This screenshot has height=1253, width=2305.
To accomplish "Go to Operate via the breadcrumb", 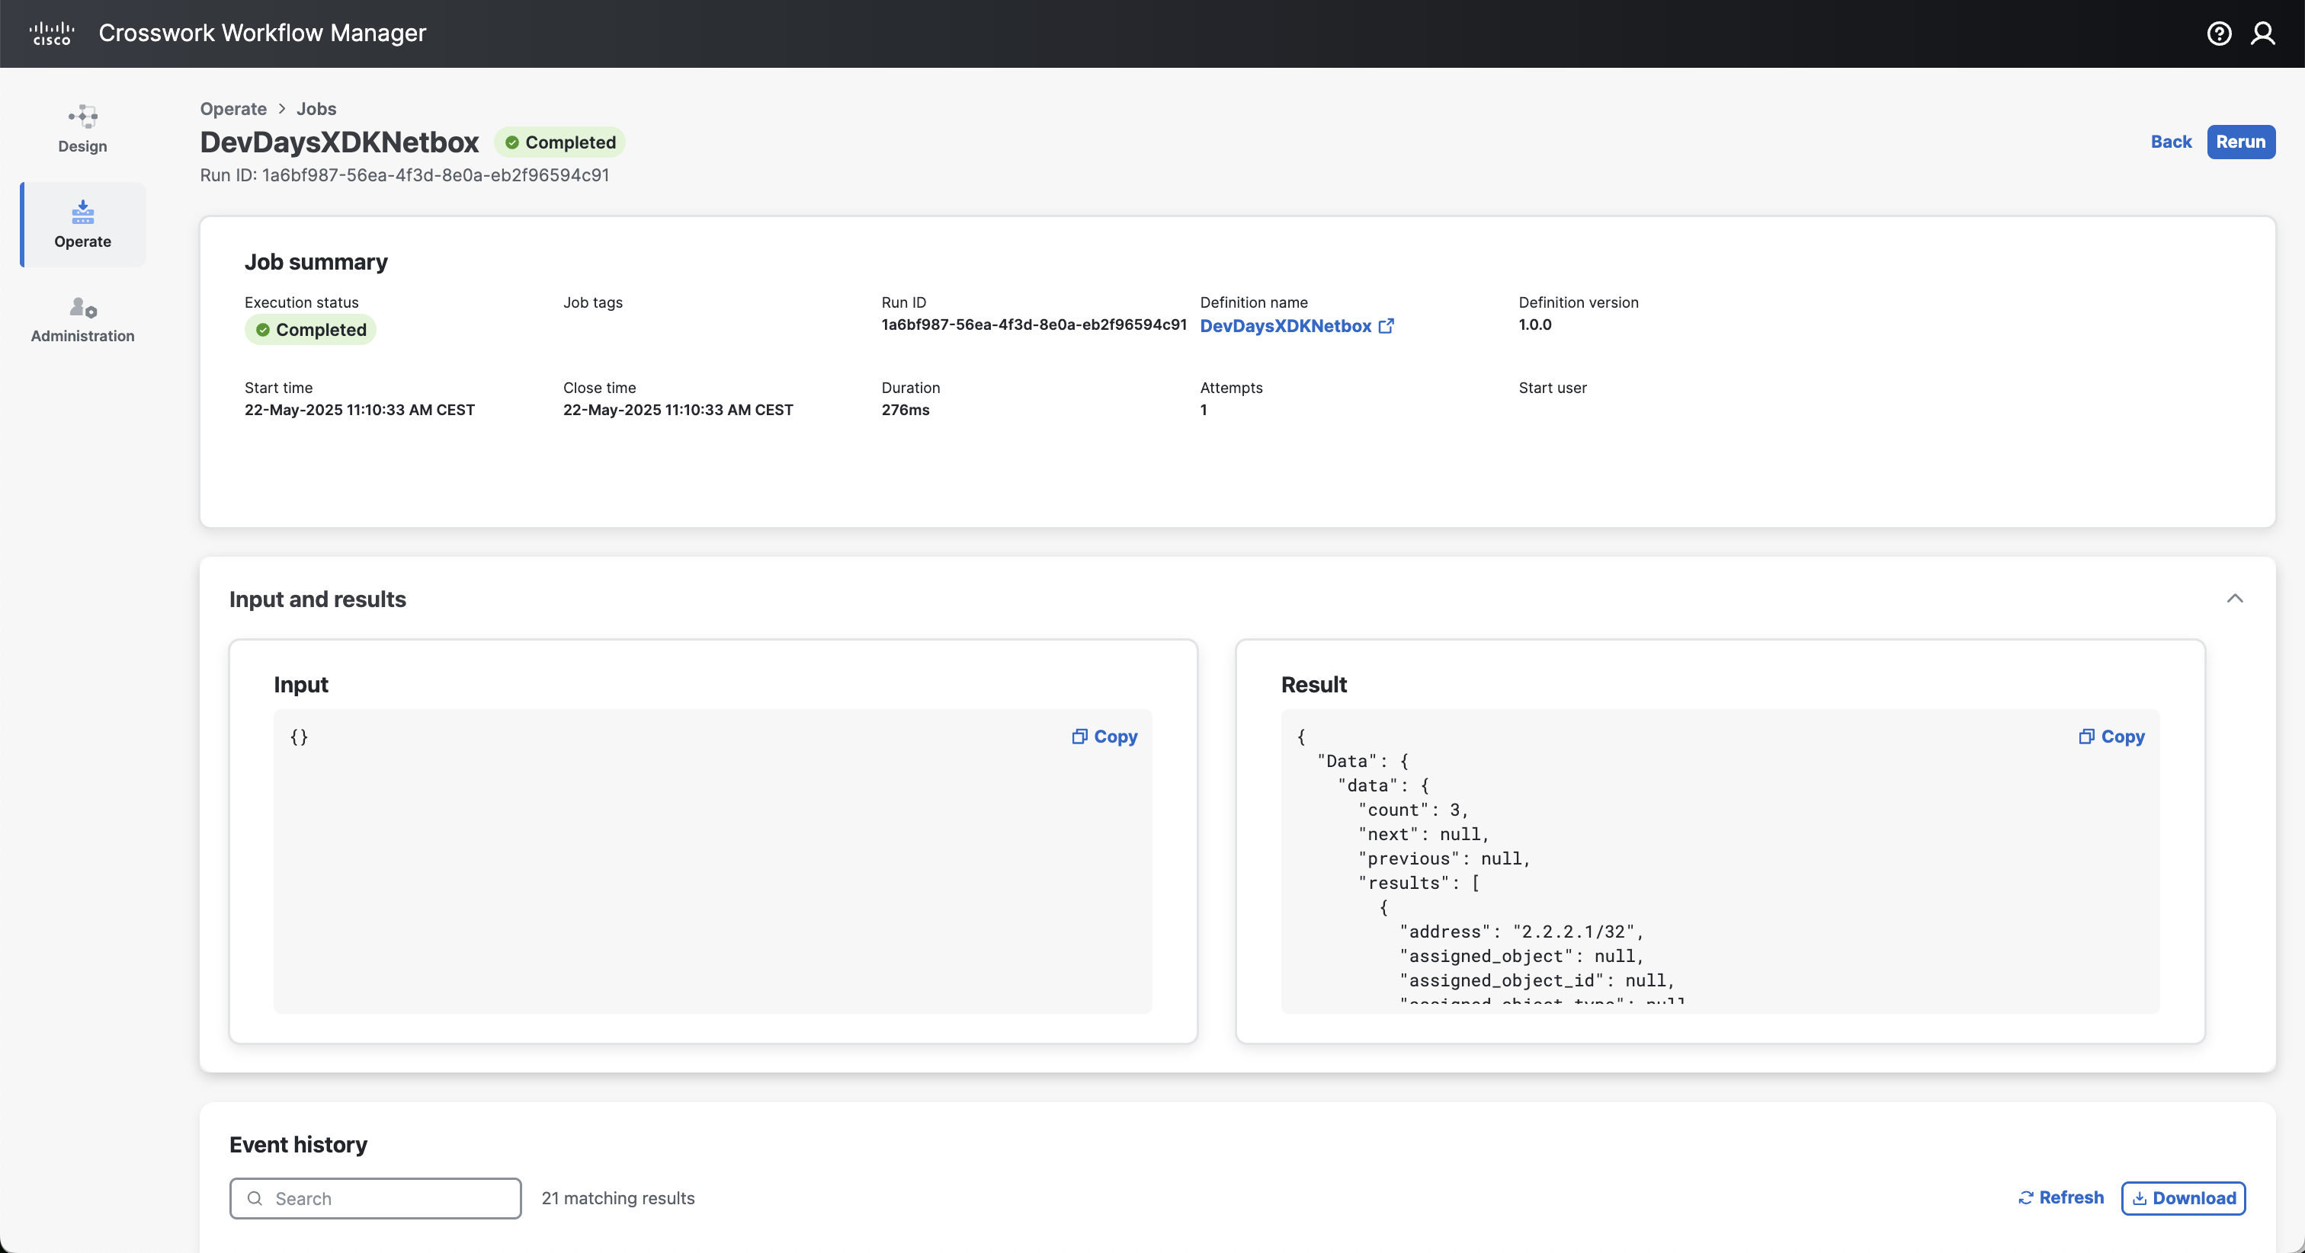I will click(232, 108).
